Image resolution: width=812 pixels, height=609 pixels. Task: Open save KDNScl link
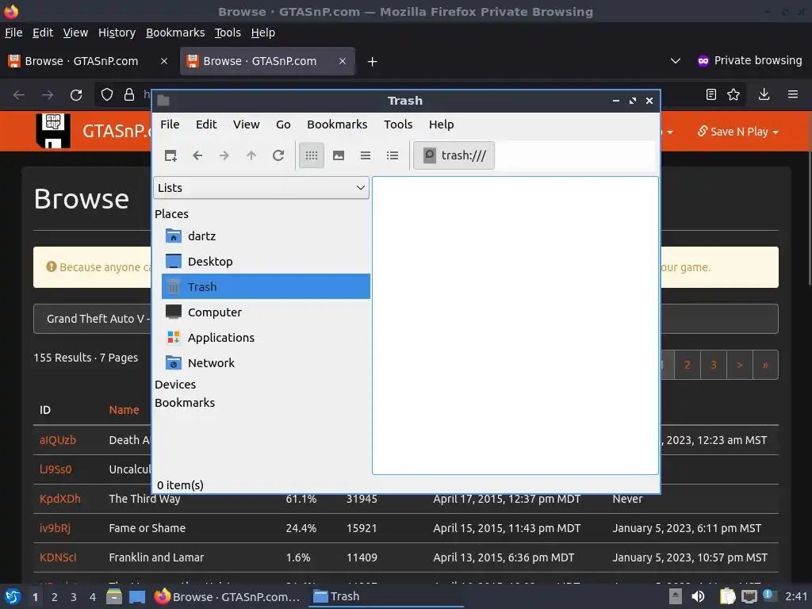pyautogui.click(x=58, y=557)
